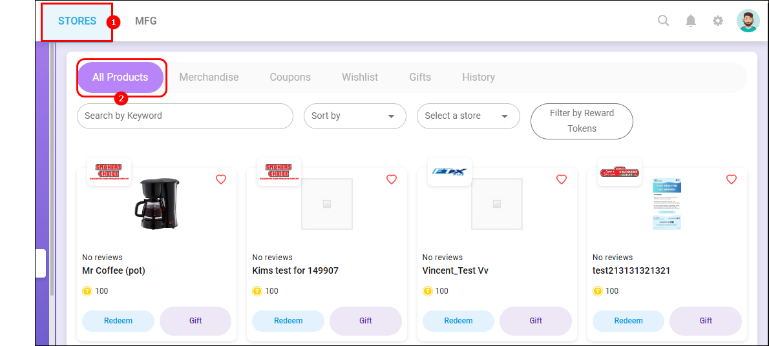This screenshot has height=346, width=769.
Task: Open the Coupons tab
Action: 290,77
